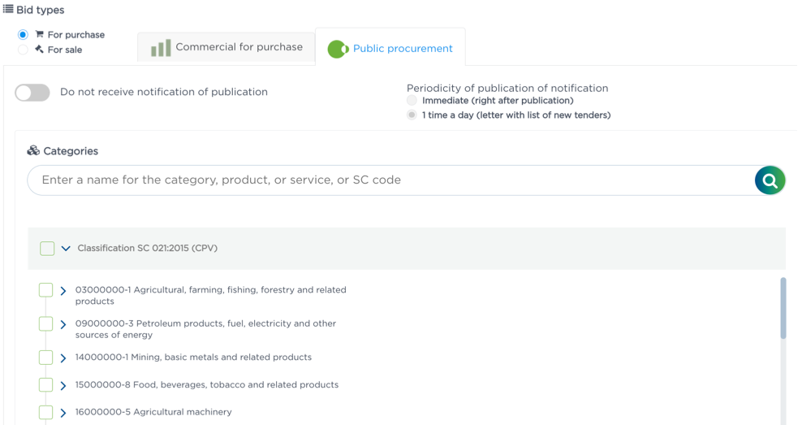The height and width of the screenshot is (425, 798).
Task: Click the green Public procurement tab icon
Action: 338,49
